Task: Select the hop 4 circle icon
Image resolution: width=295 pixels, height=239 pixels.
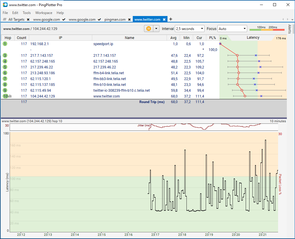Action: pyautogui.click(x=5, y=61)
